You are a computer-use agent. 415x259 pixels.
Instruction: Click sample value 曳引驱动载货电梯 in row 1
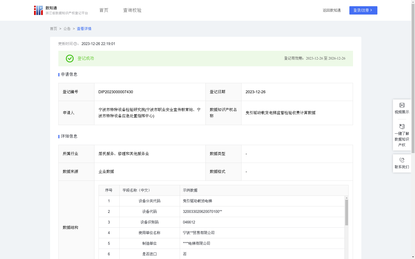tap(198, 201)
